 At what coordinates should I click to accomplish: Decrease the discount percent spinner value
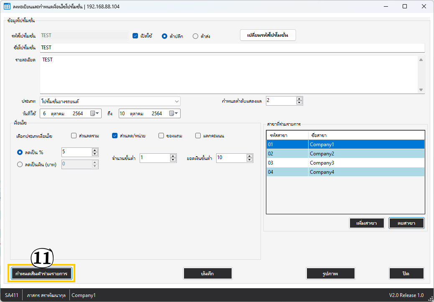(x=95, y=155)
